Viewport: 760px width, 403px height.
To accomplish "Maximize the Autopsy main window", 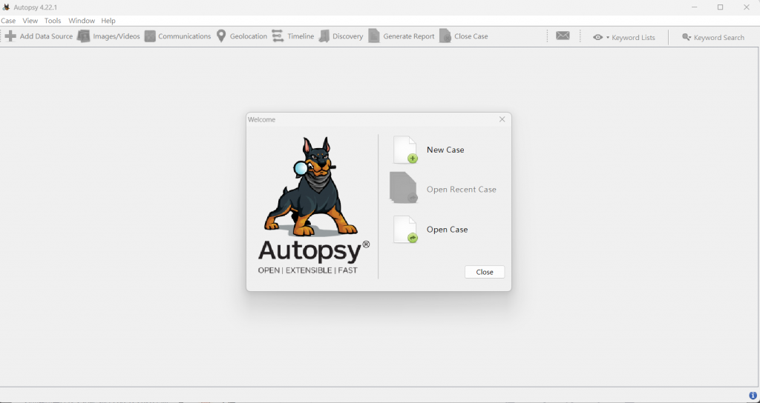I will coord(720,7).
